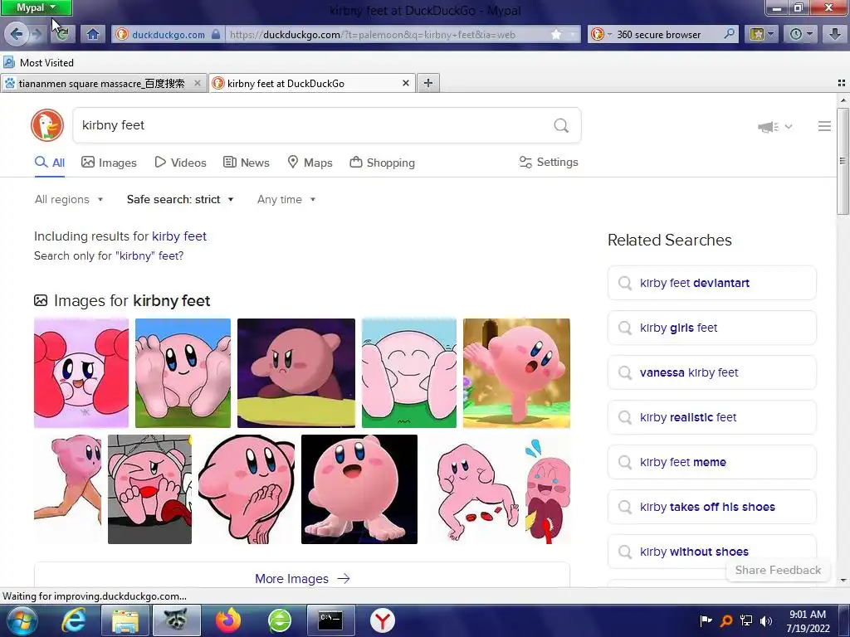
Task: Search related: kirby without shoes
Action: (x=711, y=552)
